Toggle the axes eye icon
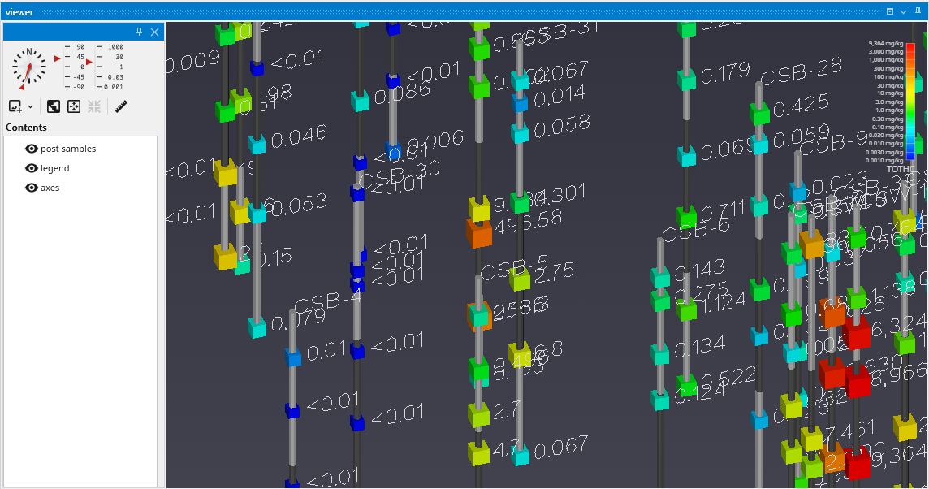This screenshot has width=929, height=489. pos(32,188)
